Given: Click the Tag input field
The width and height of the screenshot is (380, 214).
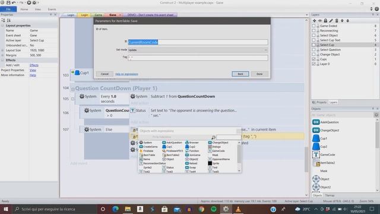Looking at the screenshot, I should click(x=198, y=58).
